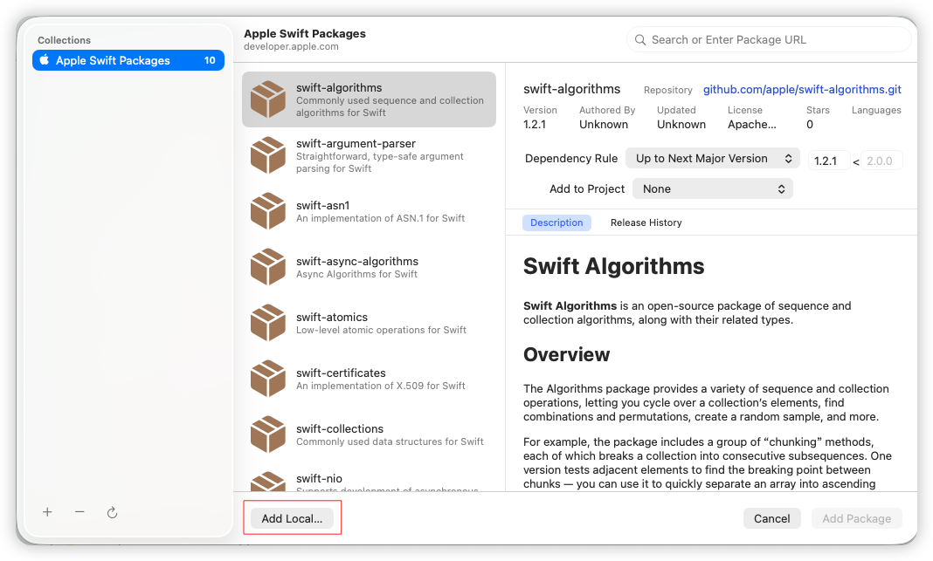Image resolution: width=933 pixels, height=561 pixels.
Task: Select the swift-atomics package box icon
Action: [268, 323]
